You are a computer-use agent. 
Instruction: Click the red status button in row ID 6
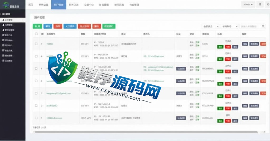point(228,59)
